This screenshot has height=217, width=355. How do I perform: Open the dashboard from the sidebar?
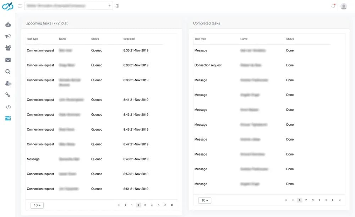coord(8,24)
